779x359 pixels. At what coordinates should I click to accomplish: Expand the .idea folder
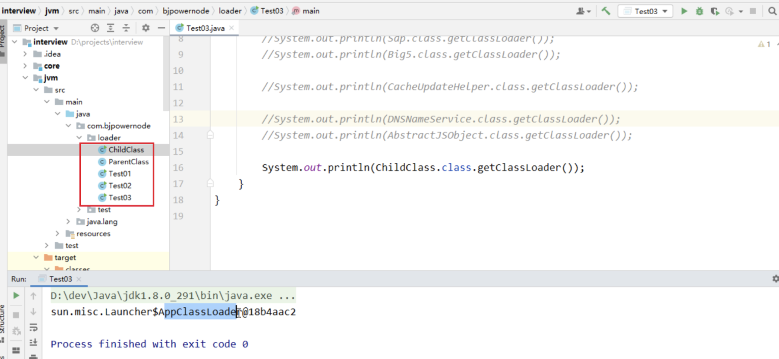pyautogui.click(x=25, y=54)
